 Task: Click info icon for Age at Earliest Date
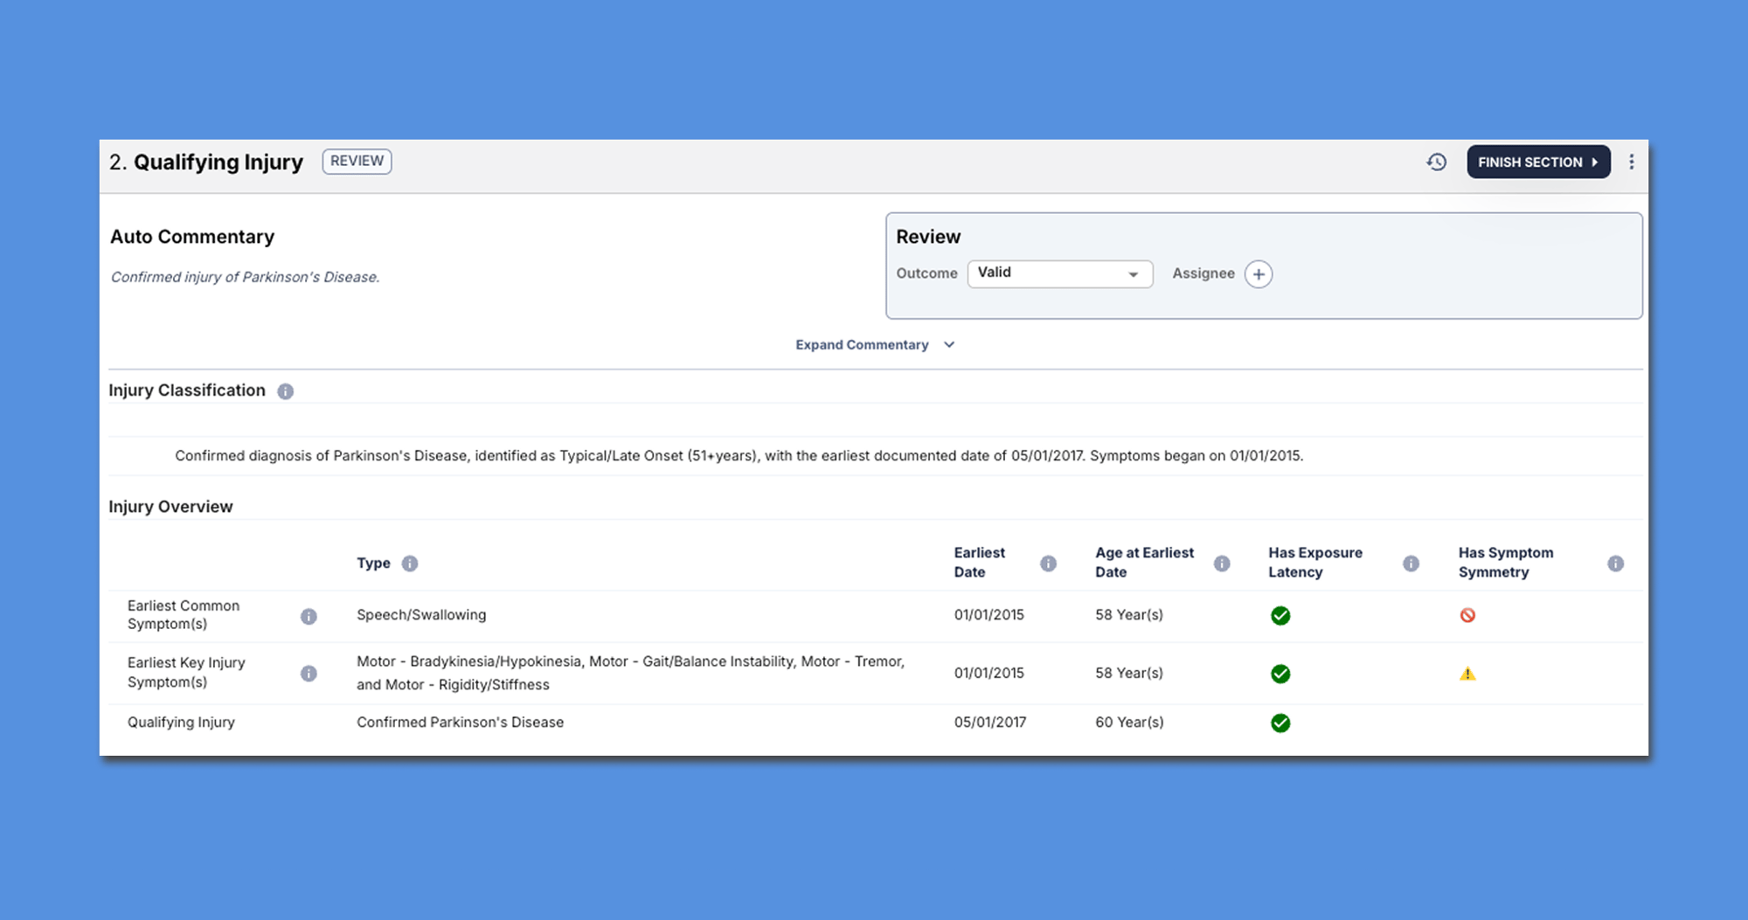tap(1222, 564)
